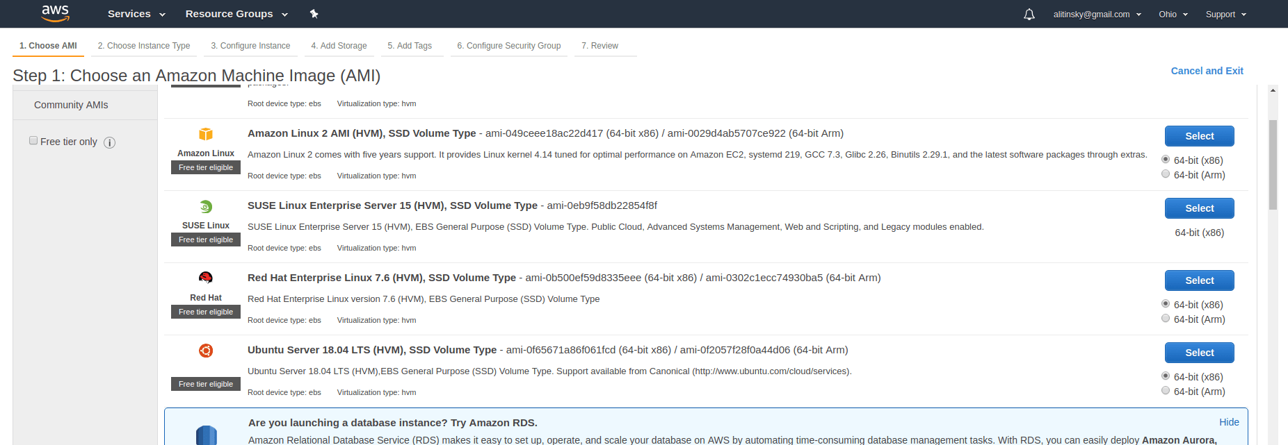Image resolution: width=1288 pixels, height=445 pixels.
Task: Click the 'Step 1: Choose an Amazon Machine Image' heading
Action: click(x=197, y=76)
